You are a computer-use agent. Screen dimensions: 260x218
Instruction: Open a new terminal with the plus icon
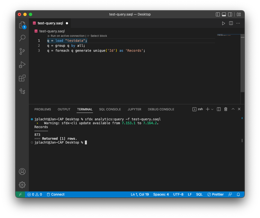point(208,109)
